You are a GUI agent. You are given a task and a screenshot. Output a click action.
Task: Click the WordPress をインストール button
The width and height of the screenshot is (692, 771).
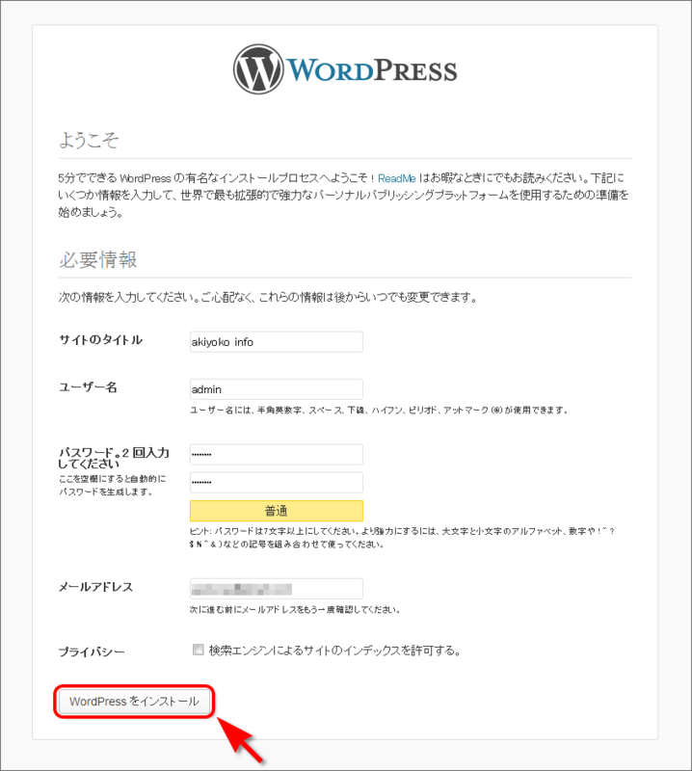click(134, 702)
